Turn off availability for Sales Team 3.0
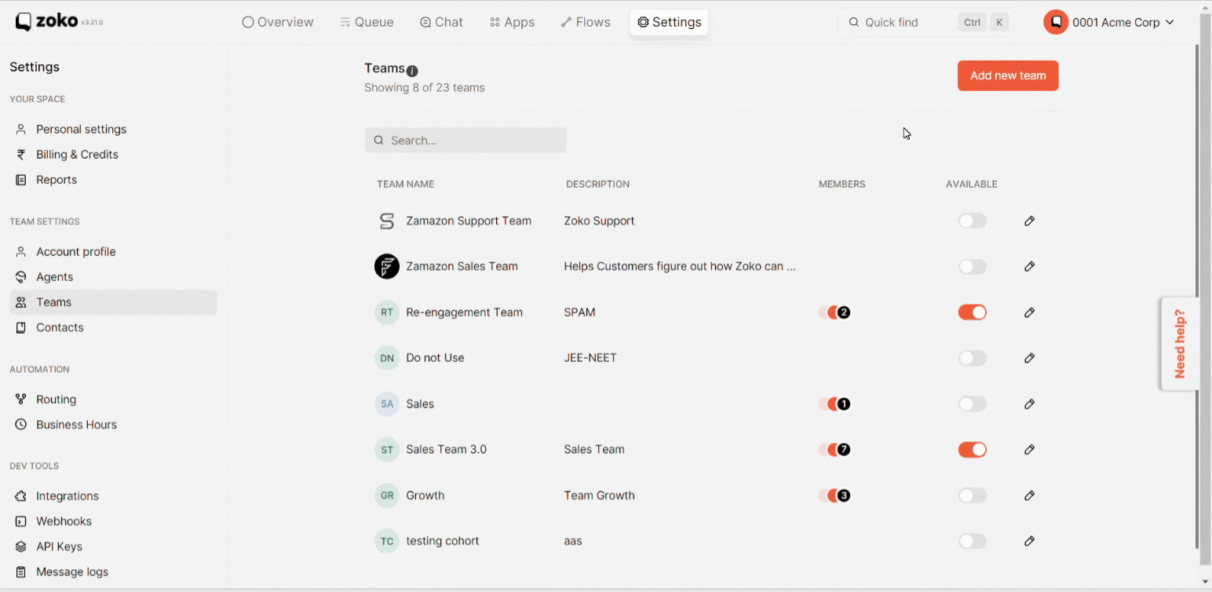This screenshot has width=1212, height=592. 972,450
